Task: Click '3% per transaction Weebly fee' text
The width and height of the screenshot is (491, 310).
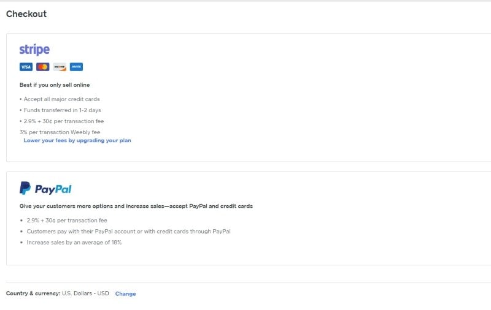Action: [x=60, y=132]
